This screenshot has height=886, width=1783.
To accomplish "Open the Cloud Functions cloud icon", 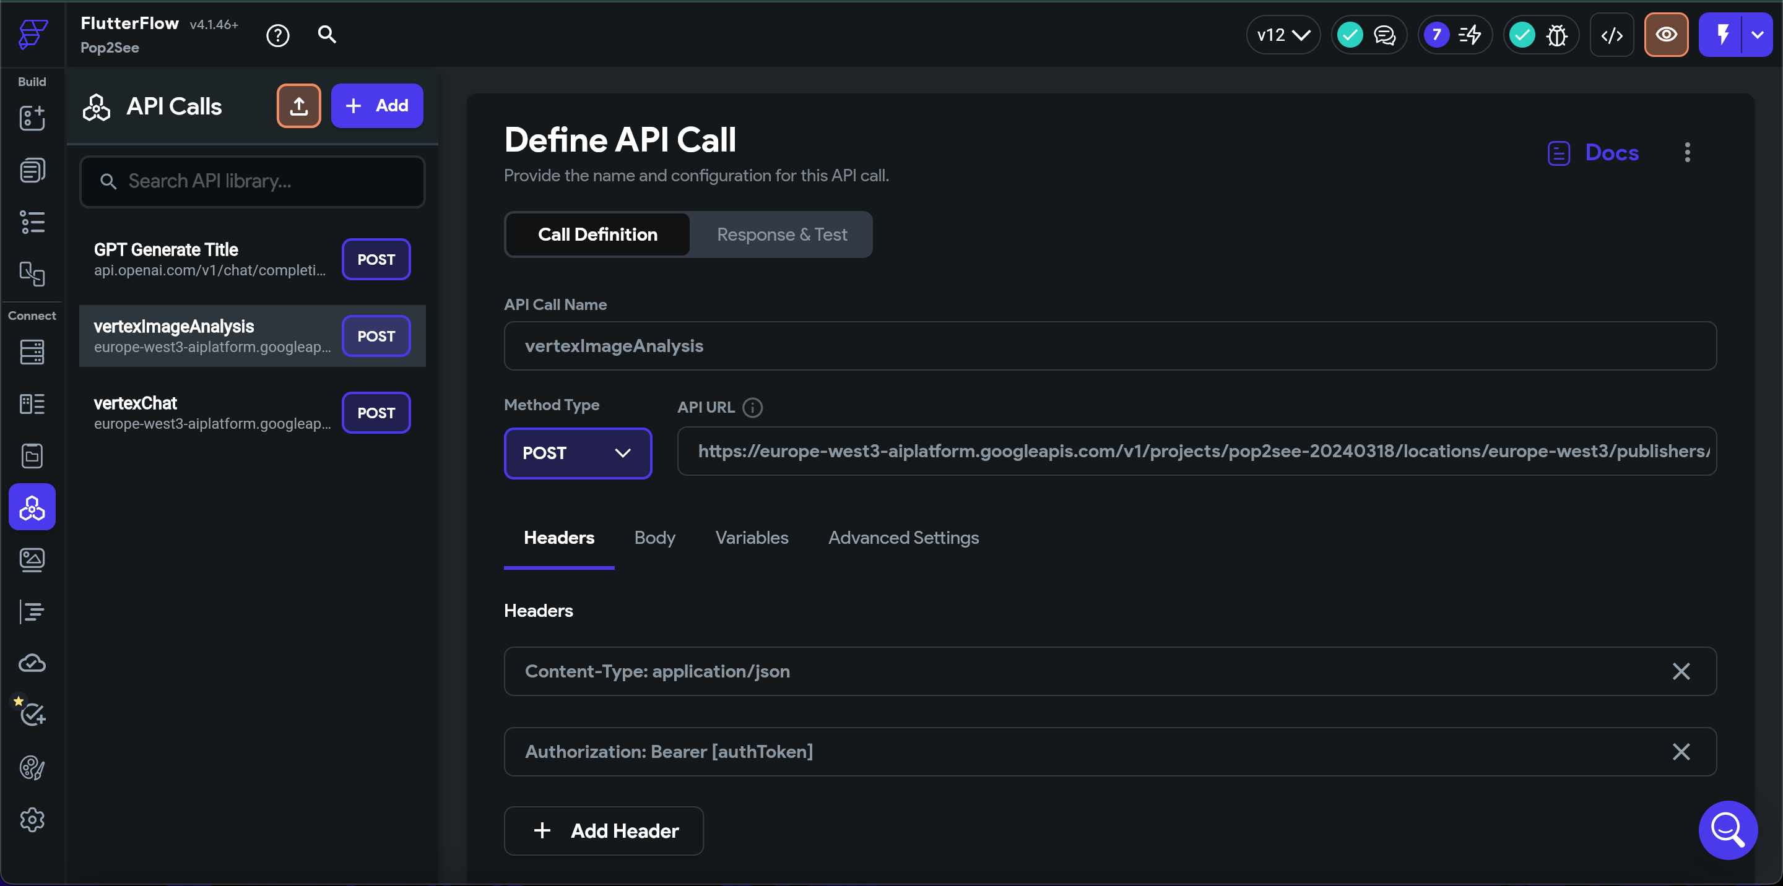I will coord(32,663).
